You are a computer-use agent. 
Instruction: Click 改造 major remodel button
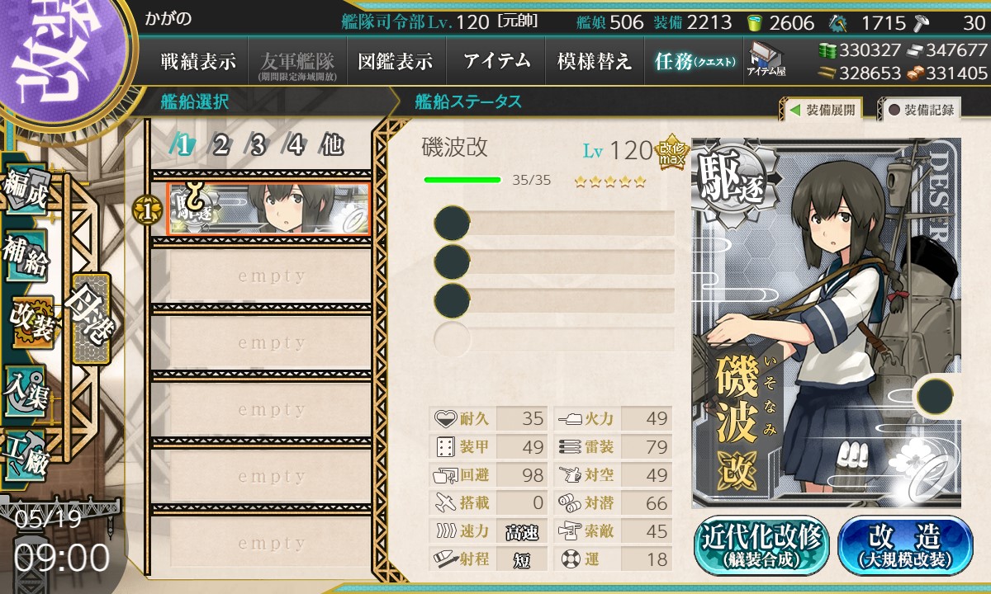(906, 546)
